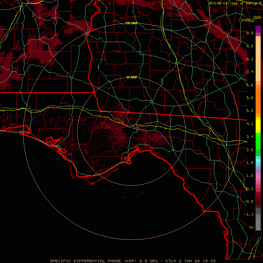Click the 1.0 value on the color scale

(x=250, y=176)
